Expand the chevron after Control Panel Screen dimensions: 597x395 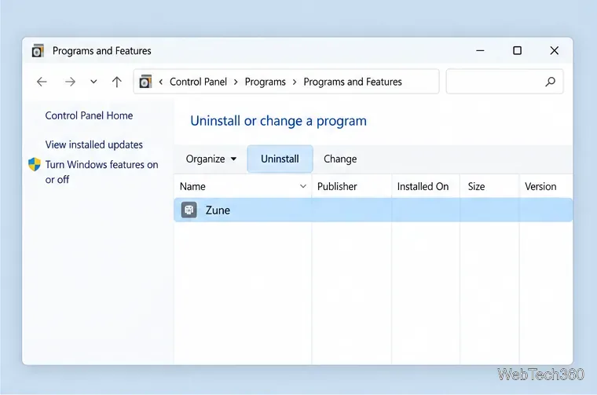click(x=236, y=82)
